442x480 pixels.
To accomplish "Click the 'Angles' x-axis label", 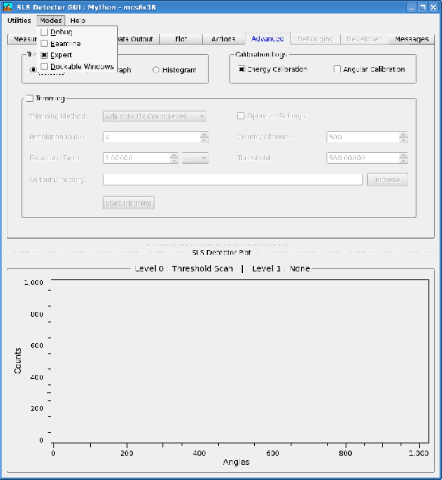I will coord(237,462).
